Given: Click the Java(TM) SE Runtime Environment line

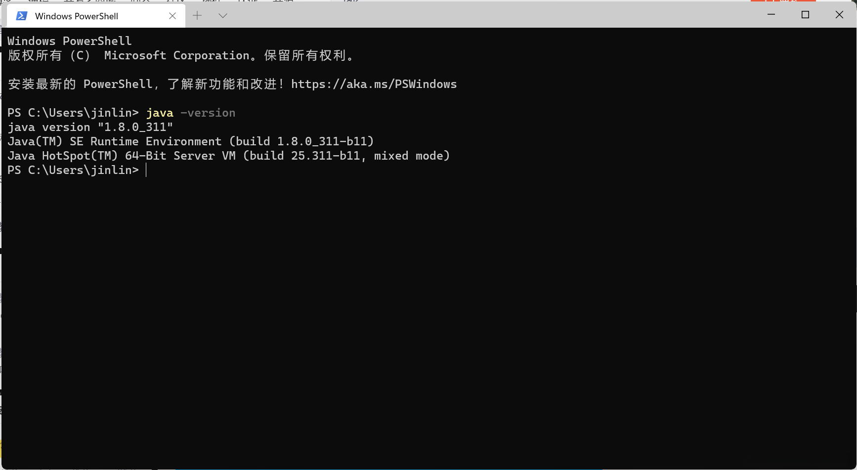Looking at the screenshot, I should [x=190, y=142].
